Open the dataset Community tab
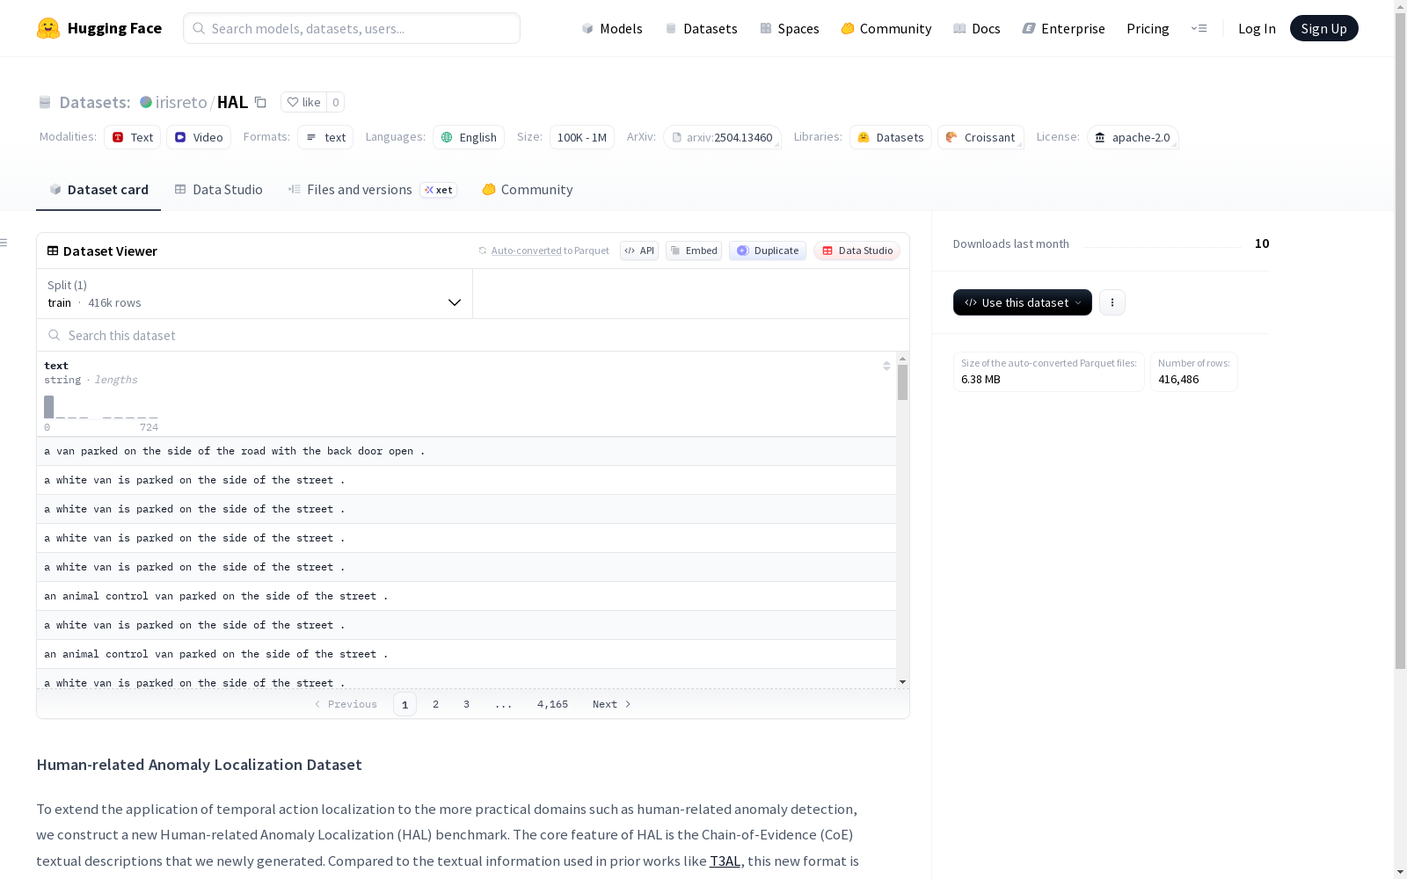The height and width of the screenshot is (879, 1407). tap(527, 190)
